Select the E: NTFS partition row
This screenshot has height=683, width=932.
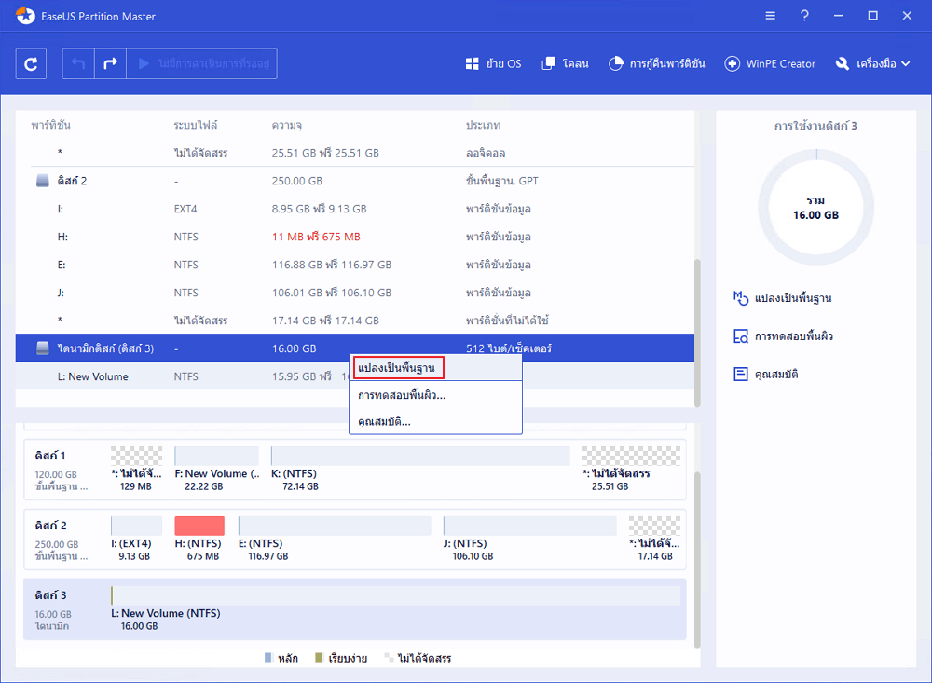355,265
